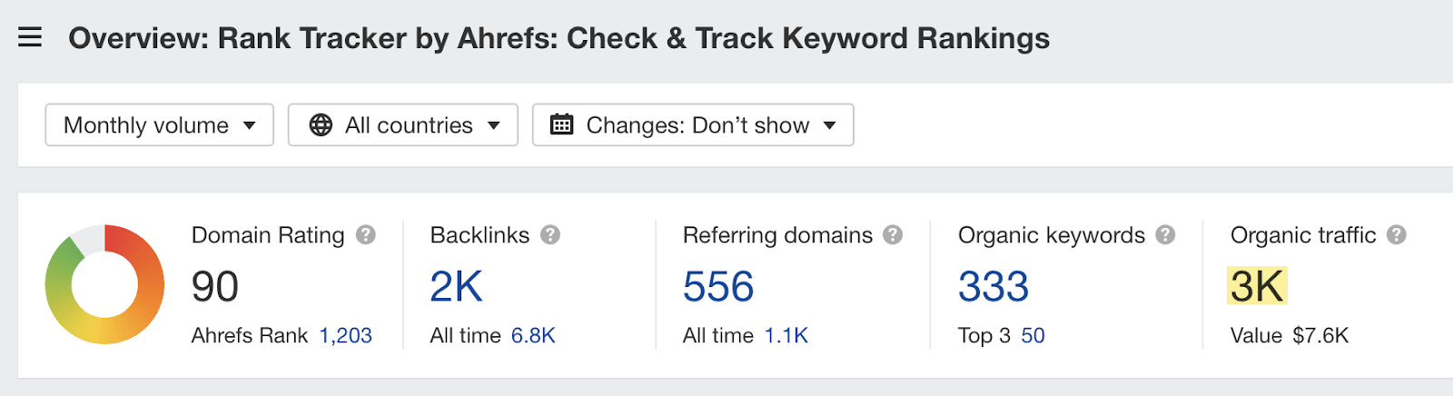The height and width of the screenshot is (396, 1453).
Task: Open the 1.1K all-time referring domains link
Action: 786,336
